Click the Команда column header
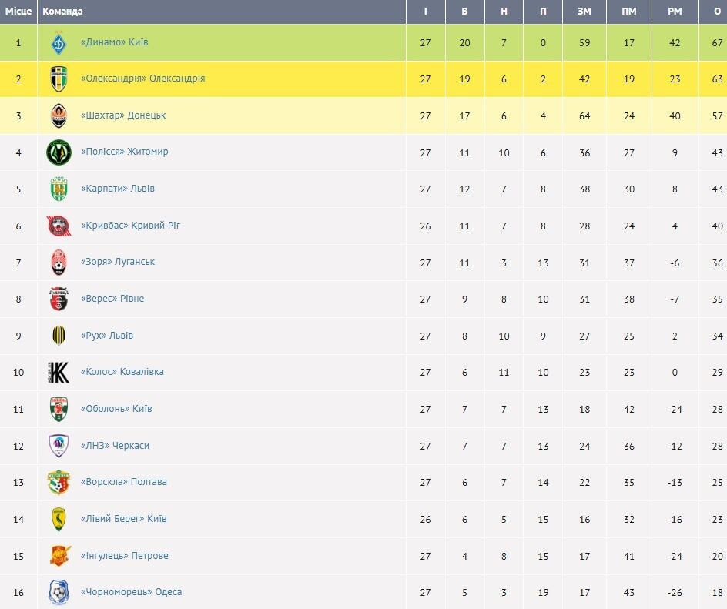727x609 pixels. [62, 12]
